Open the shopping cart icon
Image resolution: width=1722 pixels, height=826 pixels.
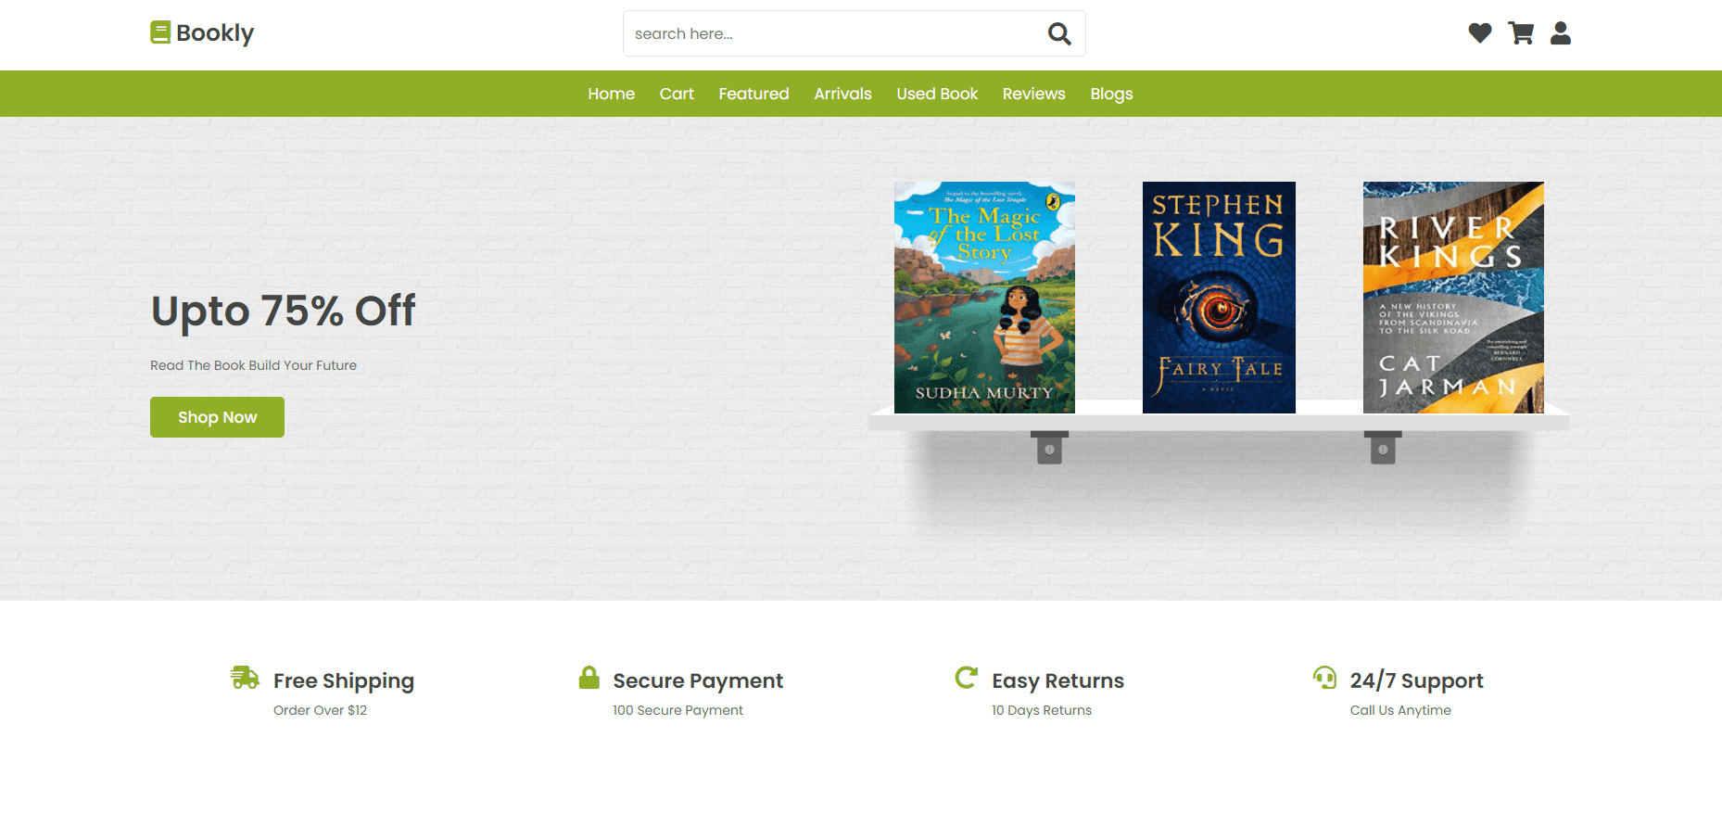(1521, 33)
